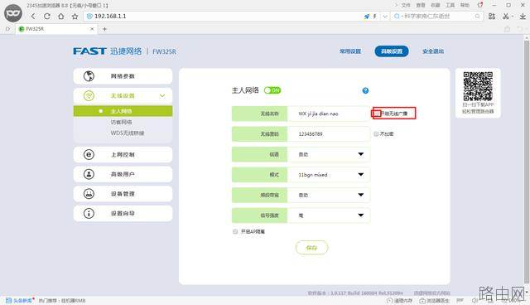Open the 频段带宽 dropdown
The width and height of the screenshot is (530, 305).
[x=329, y=195]
